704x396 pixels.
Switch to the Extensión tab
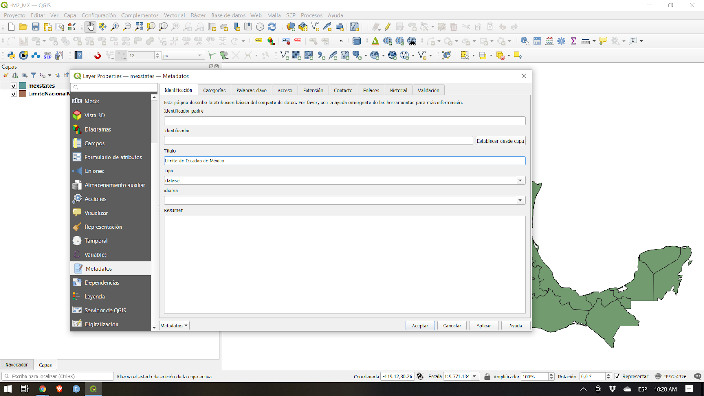[313, 90]
